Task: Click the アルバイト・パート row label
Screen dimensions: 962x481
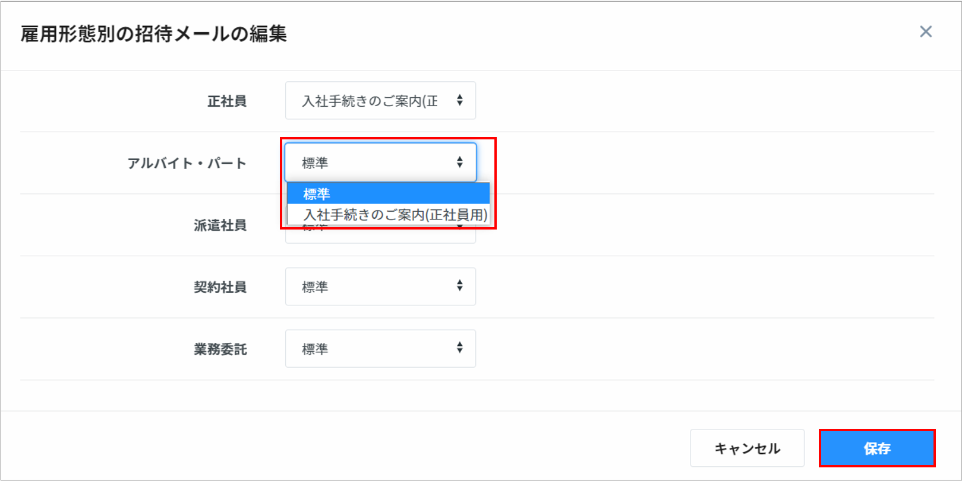Action: point(187,163)
